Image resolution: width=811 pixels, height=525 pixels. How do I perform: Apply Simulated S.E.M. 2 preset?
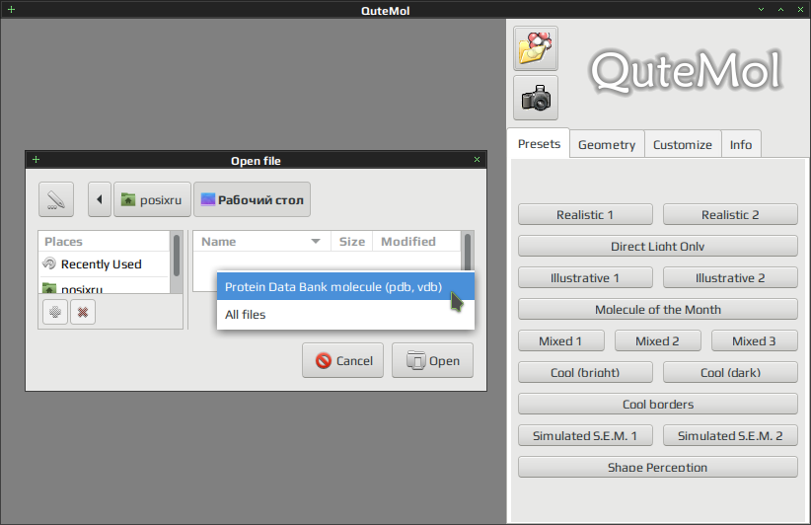click(x=730, y=435)
